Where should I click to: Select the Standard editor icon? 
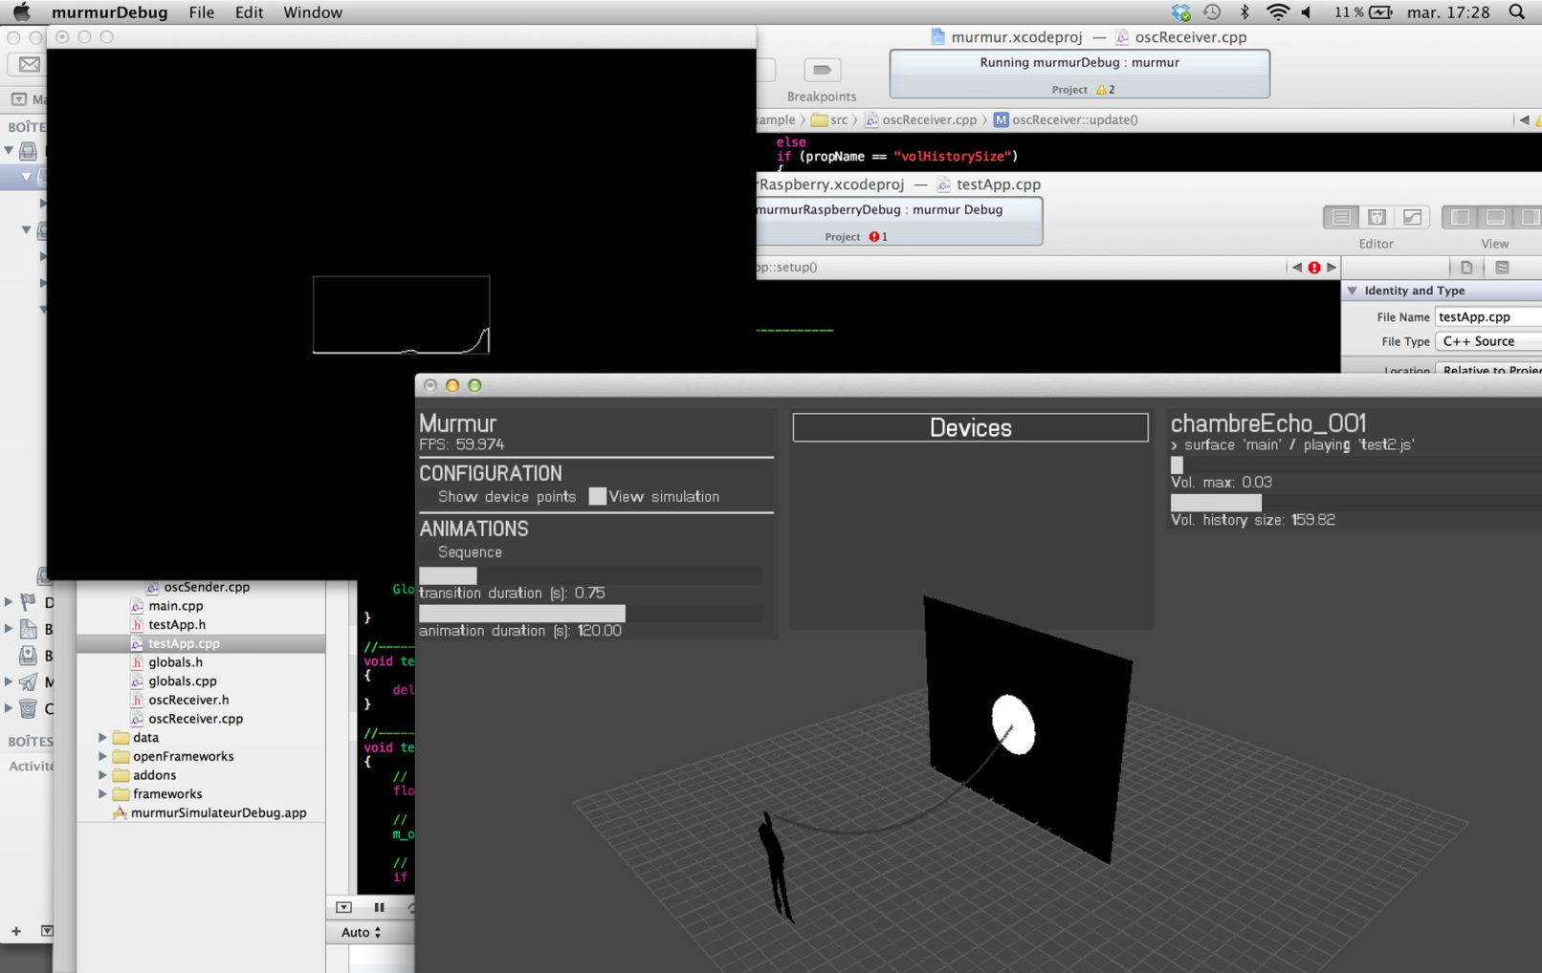point(1341,218)
